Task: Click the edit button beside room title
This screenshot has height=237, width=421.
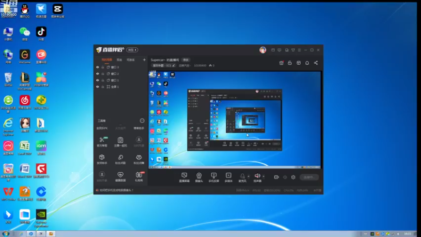Action: click(x=186, y=60)
